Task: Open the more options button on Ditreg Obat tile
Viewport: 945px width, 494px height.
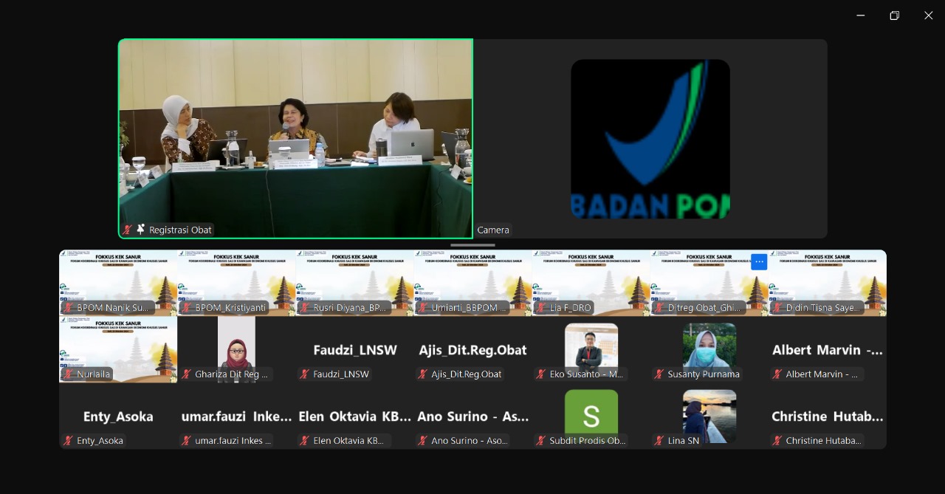Action: 759,262
